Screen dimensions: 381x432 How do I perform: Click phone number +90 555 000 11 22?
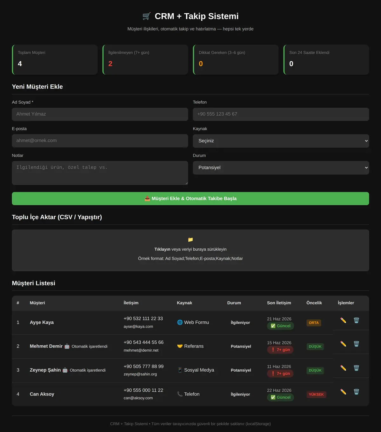tap(144, 390)
